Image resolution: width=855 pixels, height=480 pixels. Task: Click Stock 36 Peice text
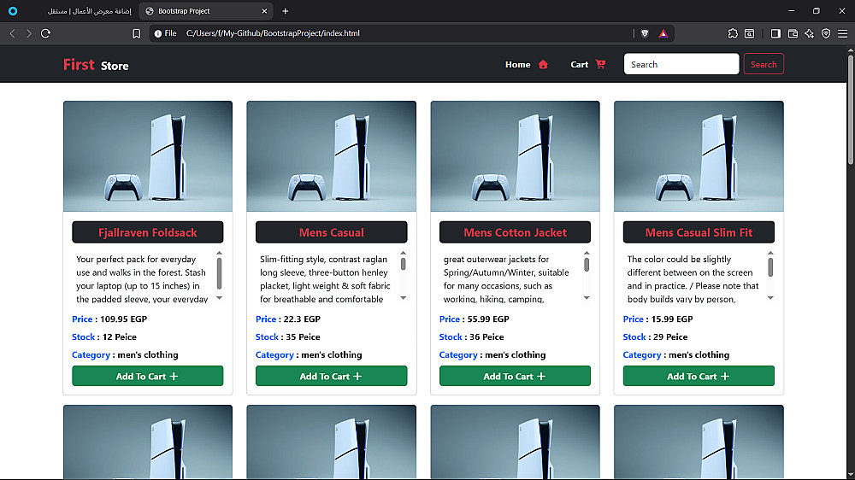[472, 337]
